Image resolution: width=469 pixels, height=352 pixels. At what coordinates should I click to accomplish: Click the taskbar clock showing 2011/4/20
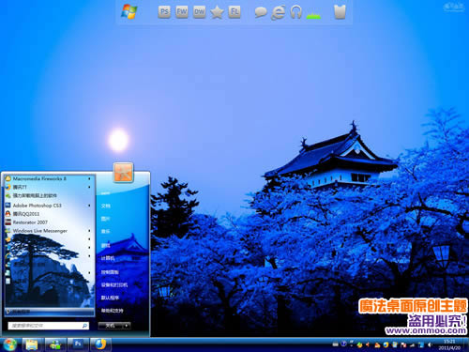point(449,344)
